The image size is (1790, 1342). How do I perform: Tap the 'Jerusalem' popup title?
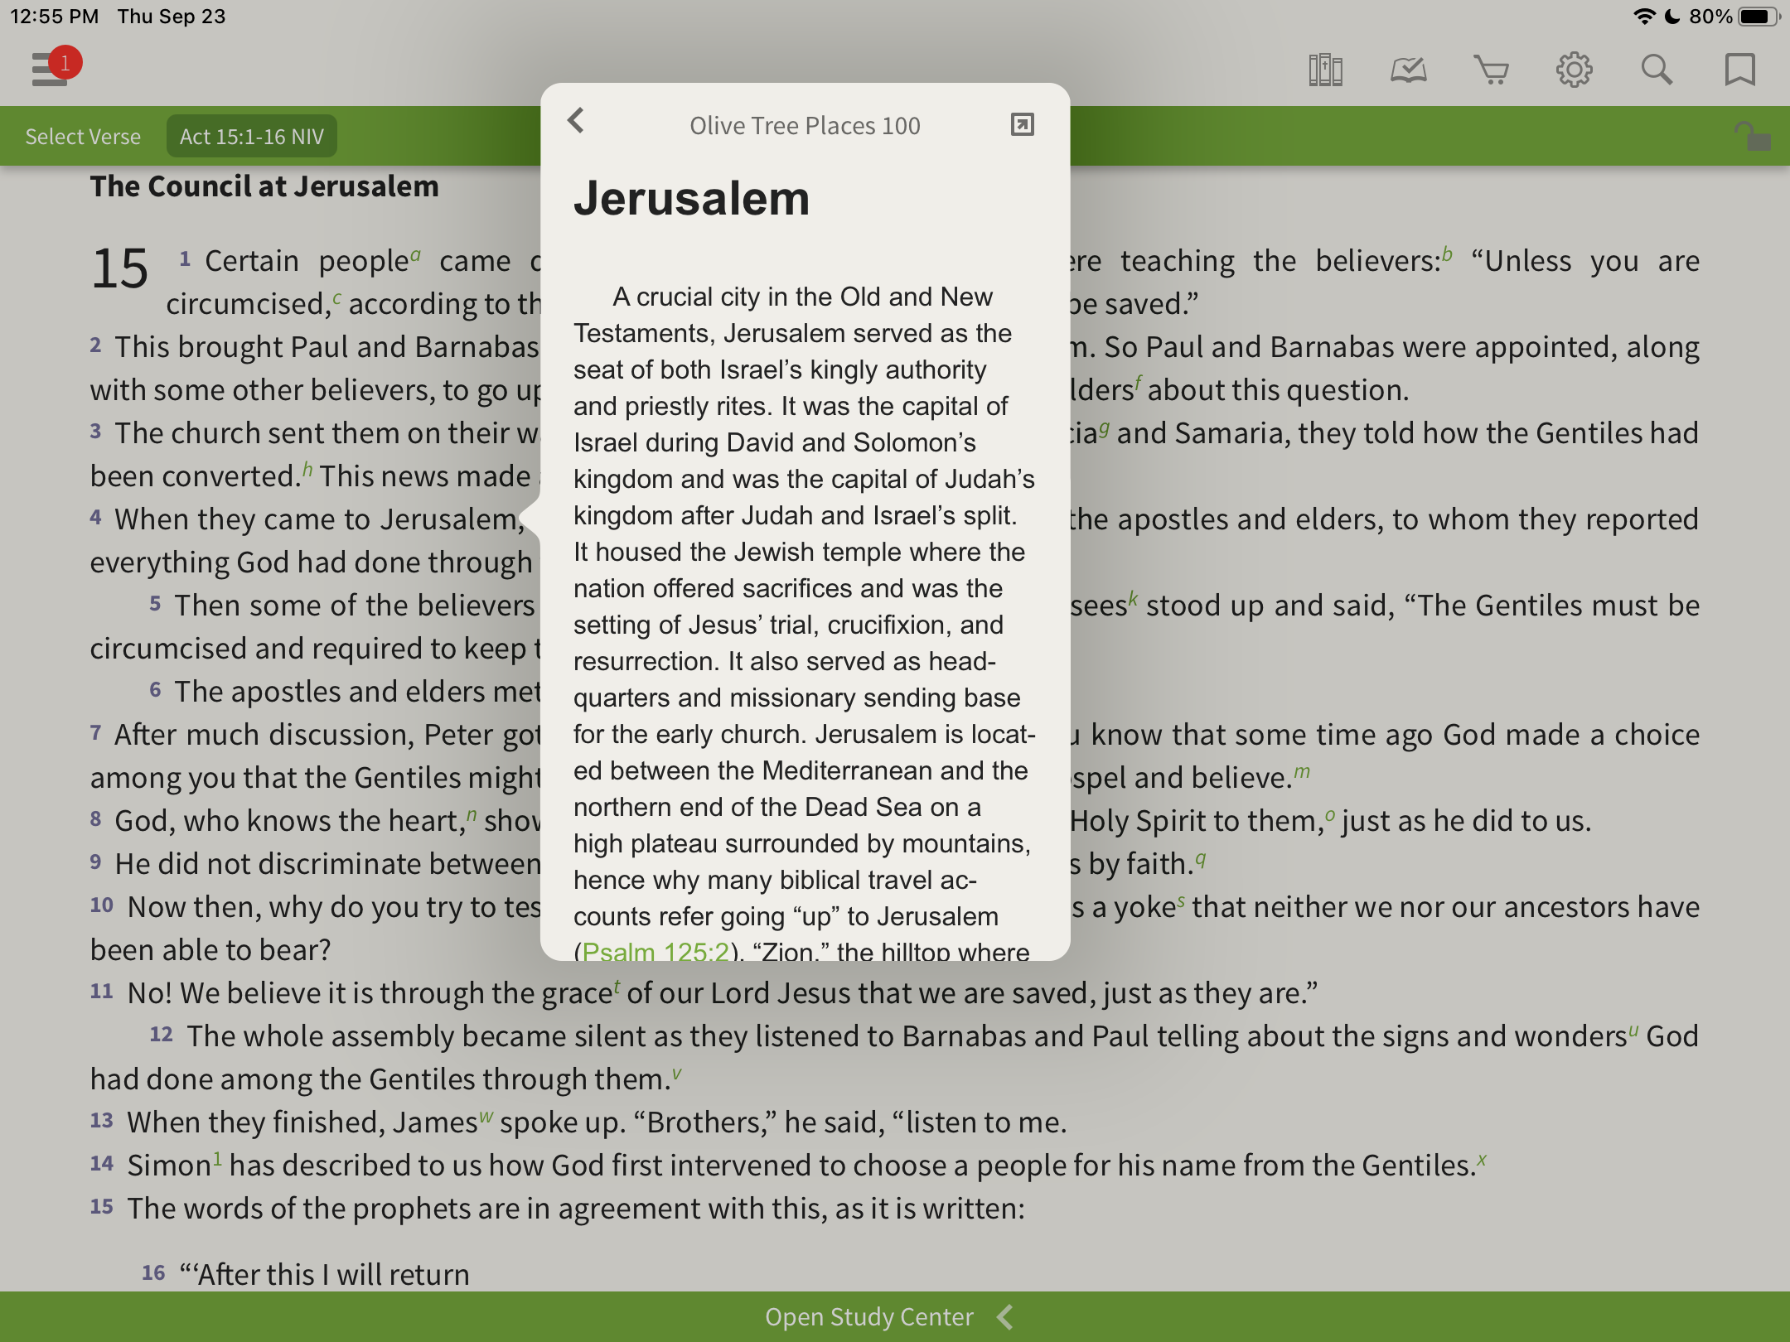(691, 199)
